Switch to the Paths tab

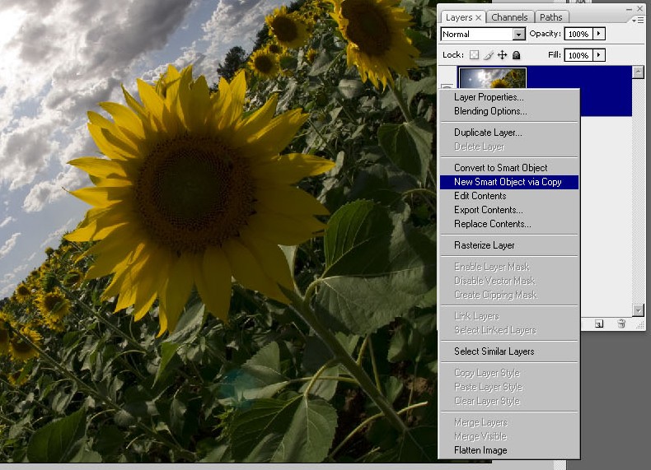coord(551,17)
